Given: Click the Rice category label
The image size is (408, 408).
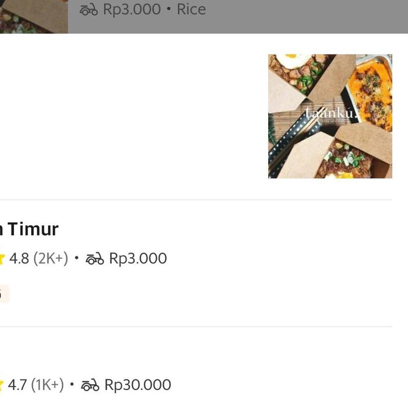Looking at the screenshot, I should (x=191, y=9).
